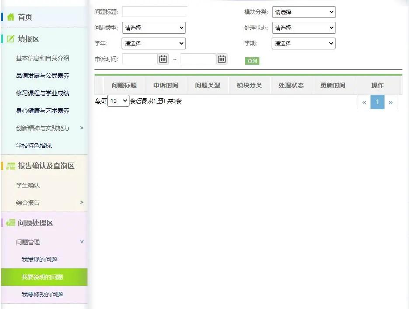The height and width of the screenshot is (309, 409).
Task: Expand the 综合报告 submenu arrow
Action: pos(82,202)
